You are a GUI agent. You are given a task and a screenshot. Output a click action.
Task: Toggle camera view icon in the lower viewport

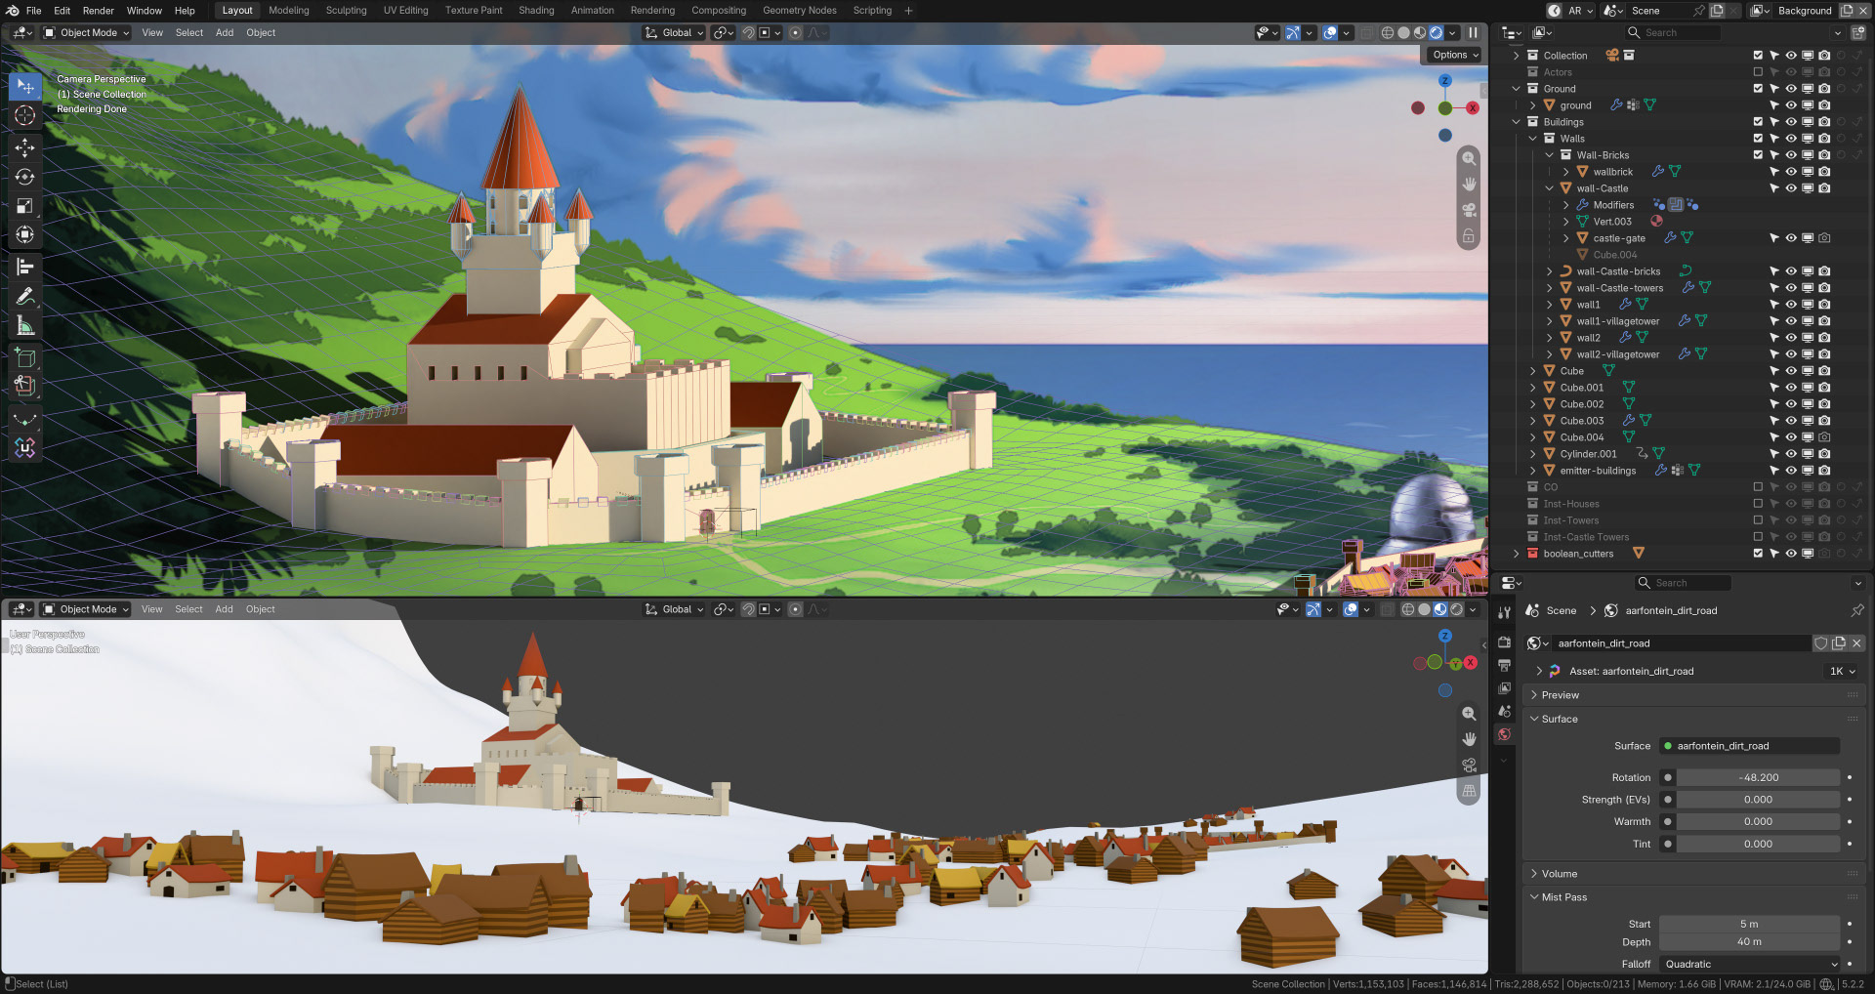pos(1469,766)
